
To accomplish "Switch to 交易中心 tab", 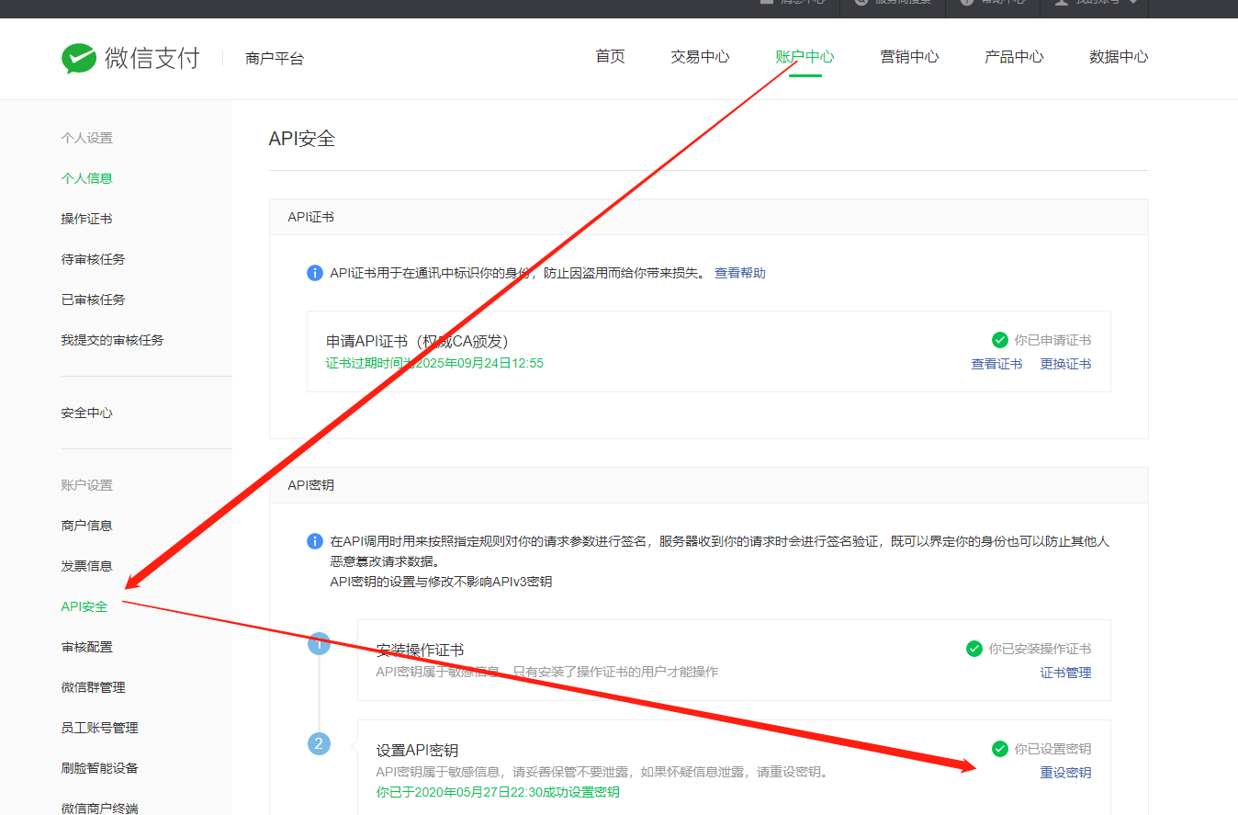I will click(700, 57).
